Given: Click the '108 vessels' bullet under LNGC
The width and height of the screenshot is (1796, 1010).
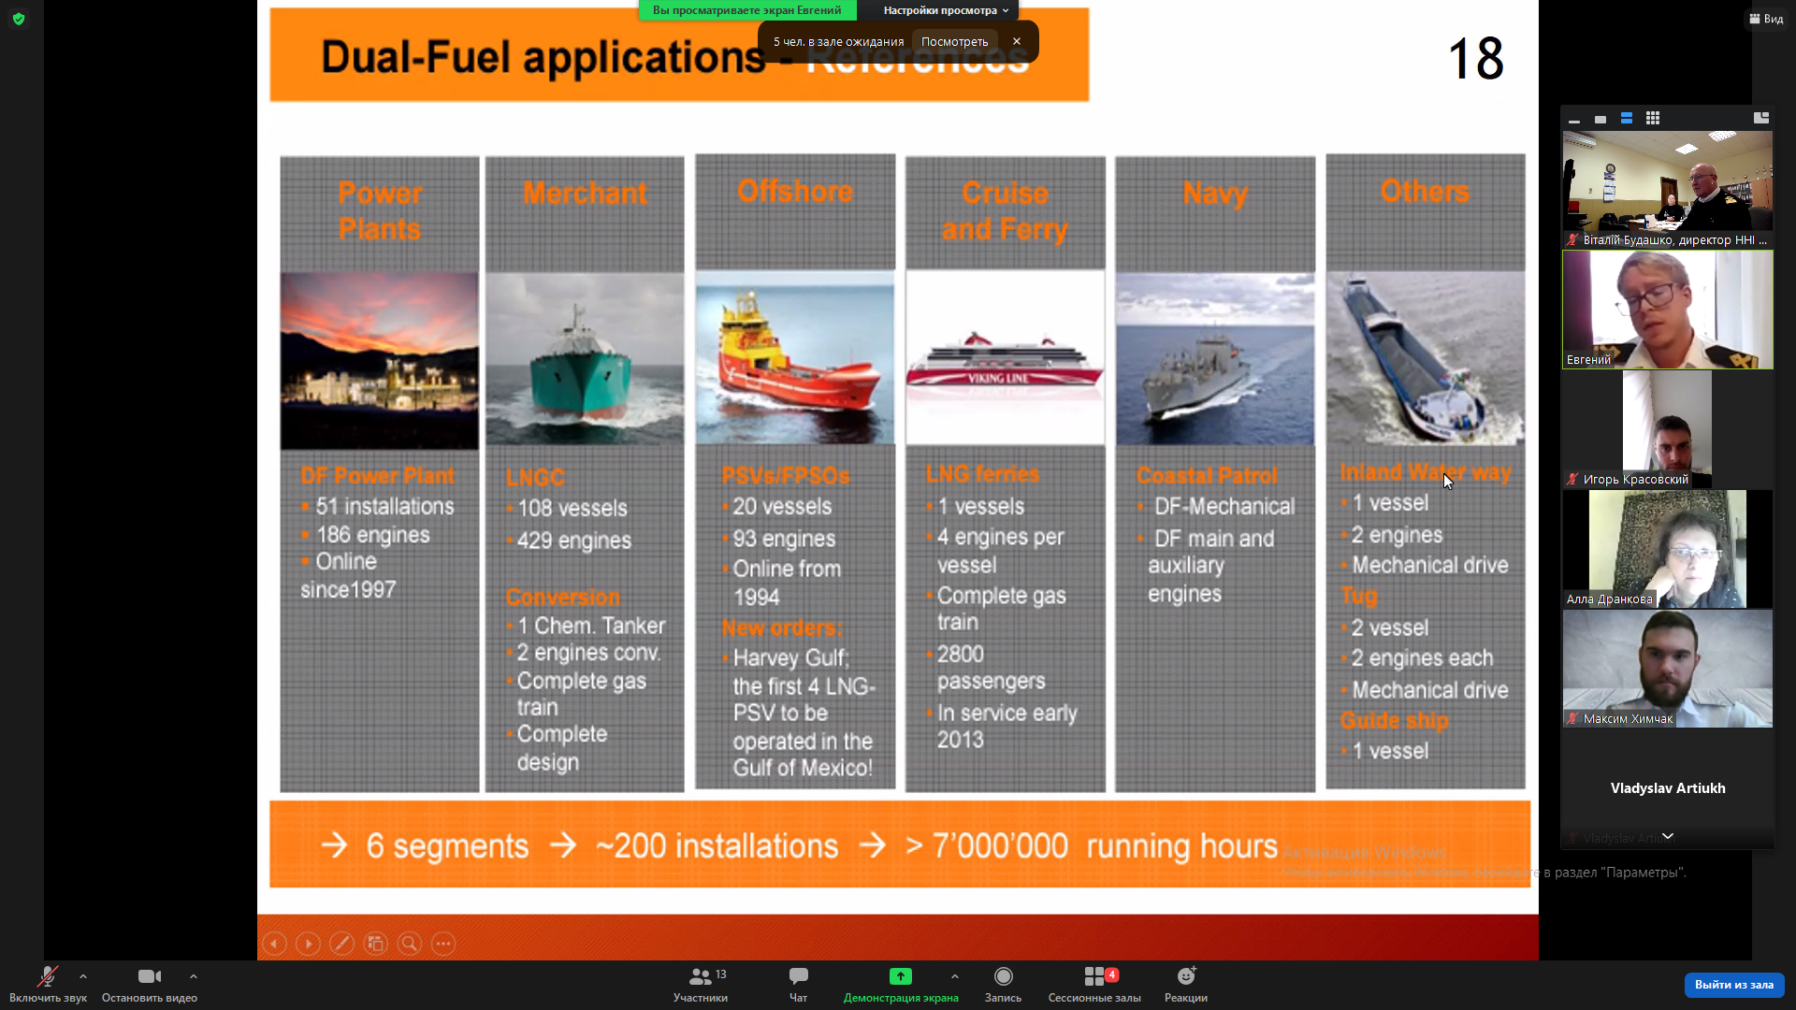Looking at the screenshot, I should click(x=572, y=508).
